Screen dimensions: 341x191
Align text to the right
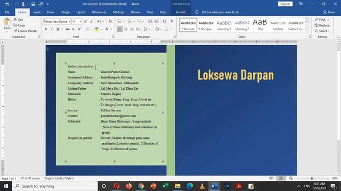(x=132, y=29)
